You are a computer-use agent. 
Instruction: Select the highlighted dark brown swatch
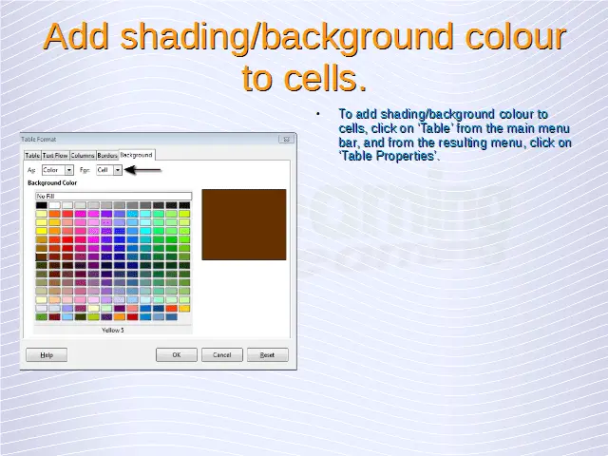coord(42,256)
